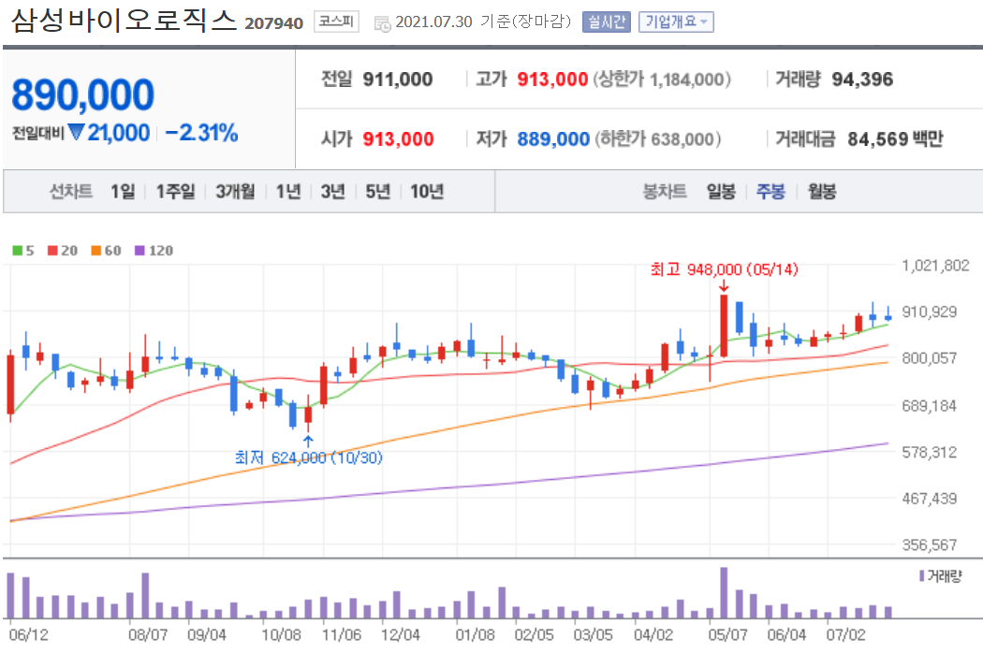Click the 03/05 date label
The width and height of the screenshot is (983, 653).
coord(593,635)
